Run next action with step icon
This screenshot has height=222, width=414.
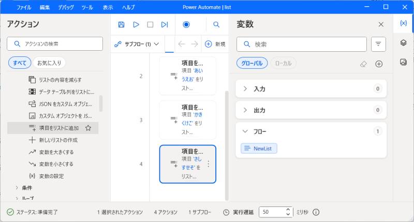coord(165,24)
